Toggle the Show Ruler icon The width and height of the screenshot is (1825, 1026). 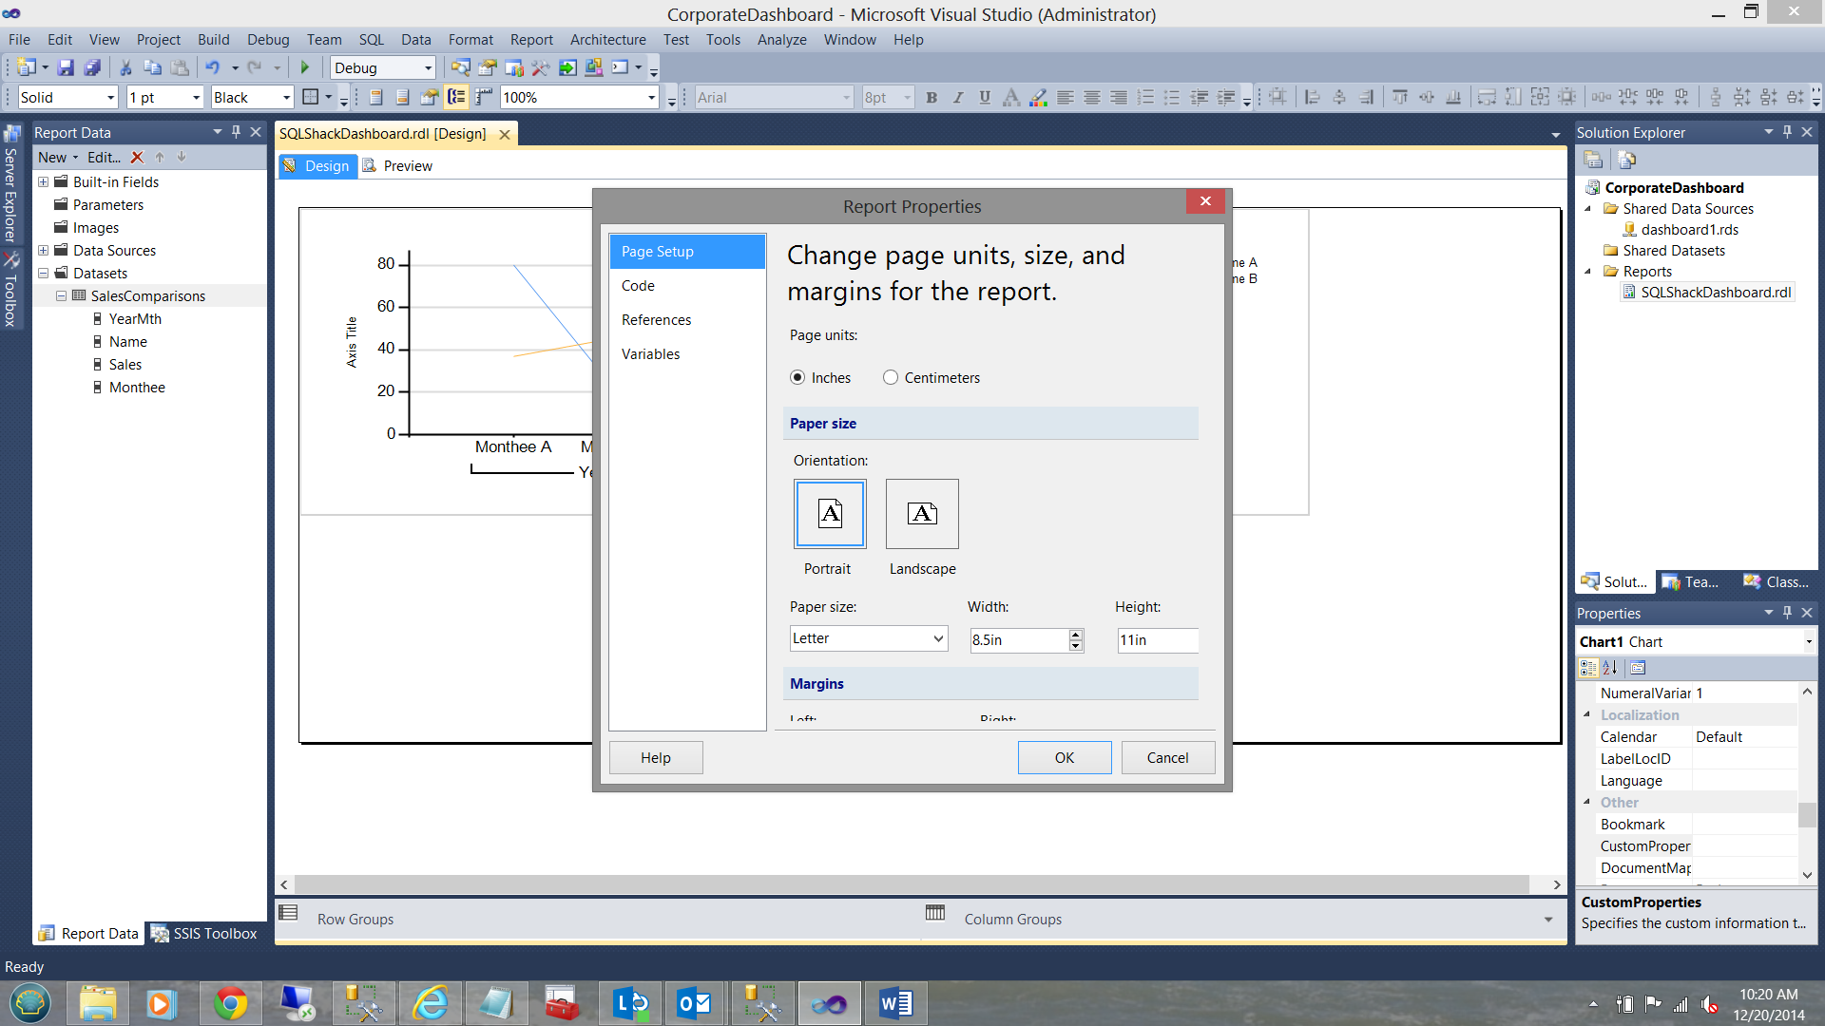(484, 97)
